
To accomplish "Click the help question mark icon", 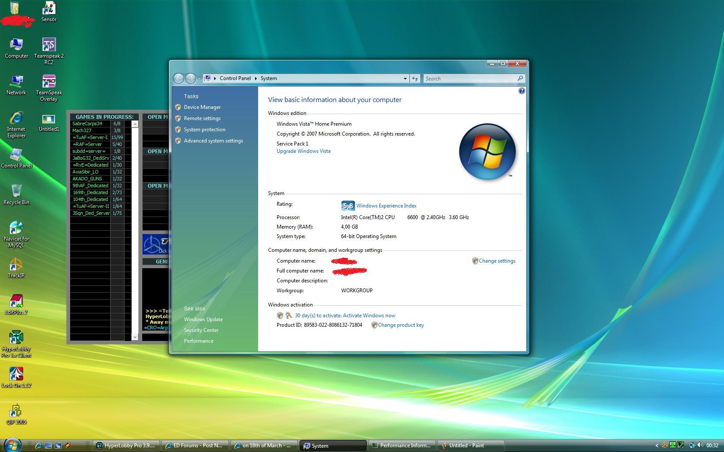I will pos(521,91).
